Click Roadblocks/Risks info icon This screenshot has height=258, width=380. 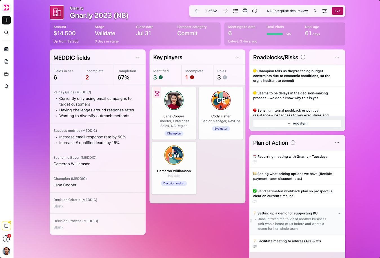pos(303,57)
